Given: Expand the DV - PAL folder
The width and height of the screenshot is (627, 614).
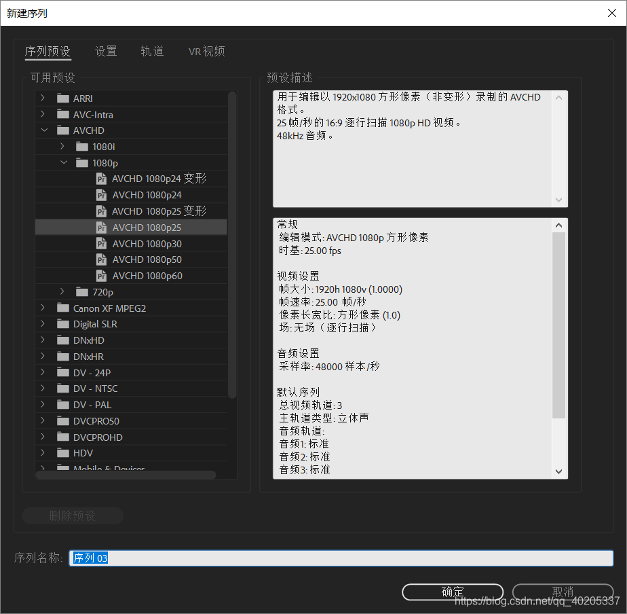Looking at the screenshot, I should coord(43,404).
